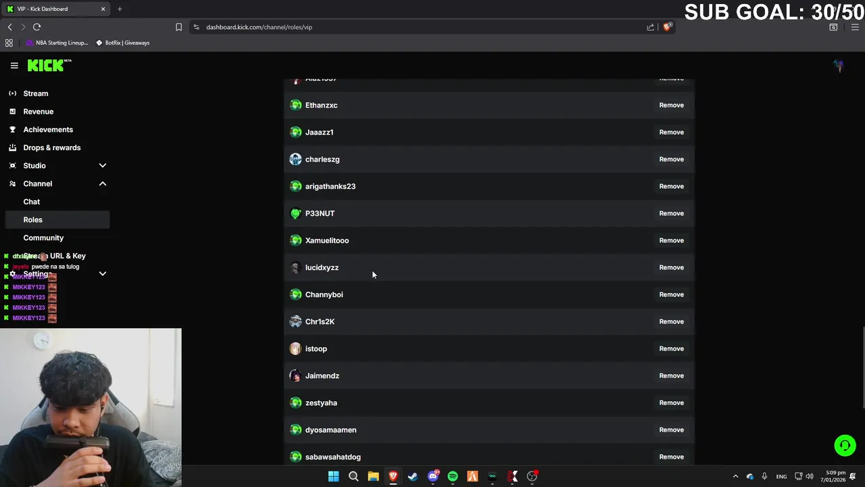This screenshot has width=865, height=487.
Task: Click the microphone tray icon
Action: pos(764,476)
